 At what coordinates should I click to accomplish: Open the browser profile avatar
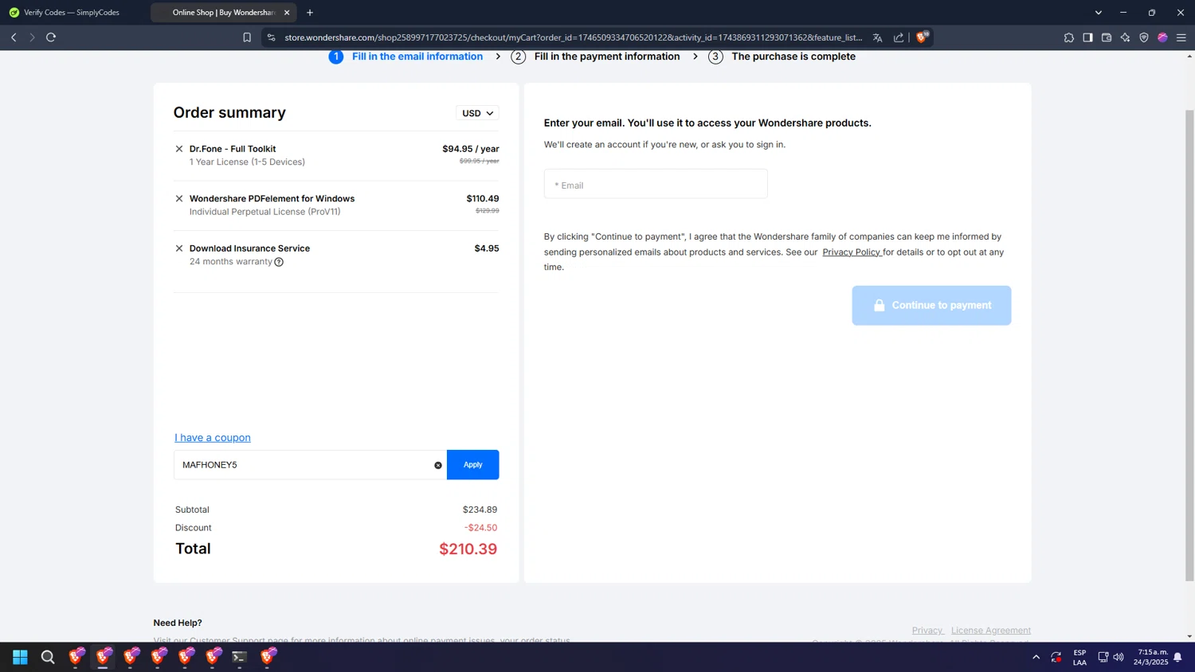click(x=1162, y=37)
